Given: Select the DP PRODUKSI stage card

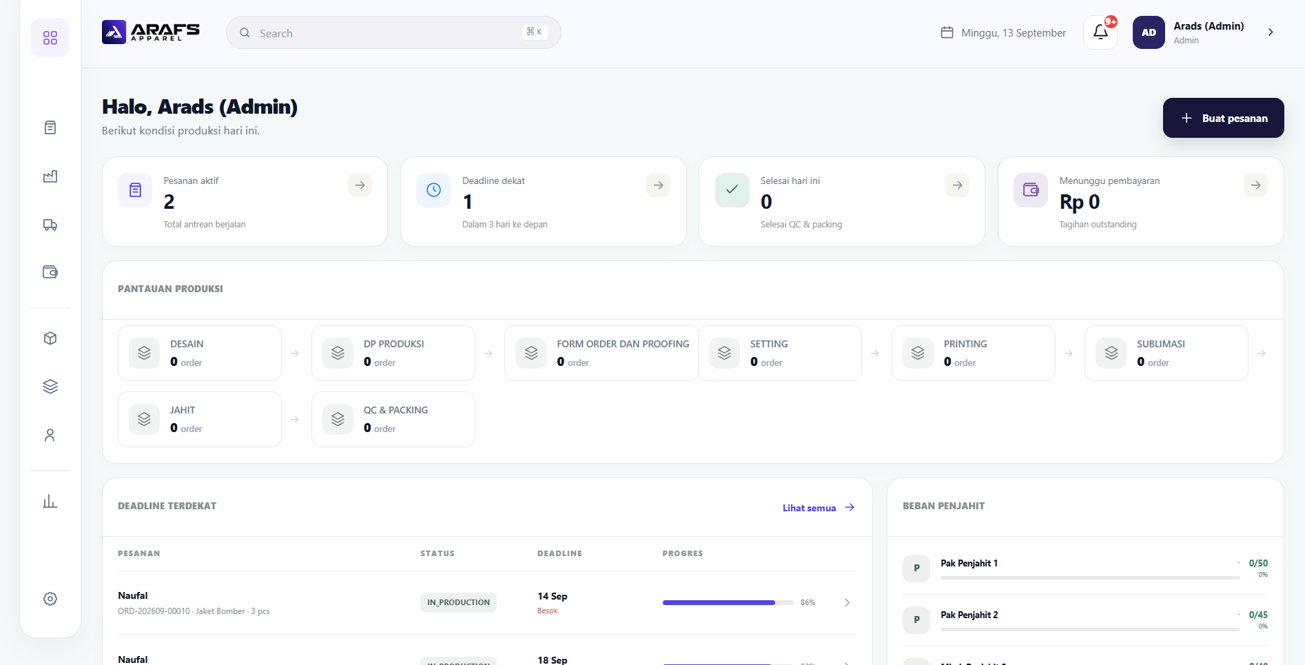Looking at the screenshot, I should click(393, 354).
